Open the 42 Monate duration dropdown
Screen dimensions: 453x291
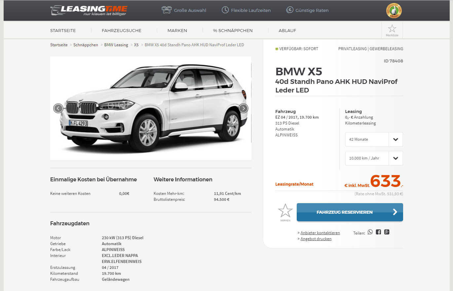coord(374,139)
